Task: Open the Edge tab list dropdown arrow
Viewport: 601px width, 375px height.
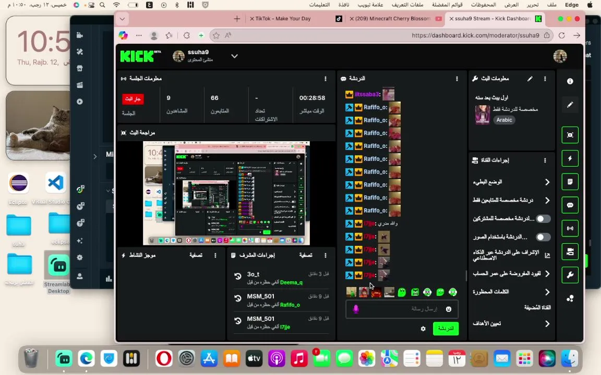Action: point(122,18)
